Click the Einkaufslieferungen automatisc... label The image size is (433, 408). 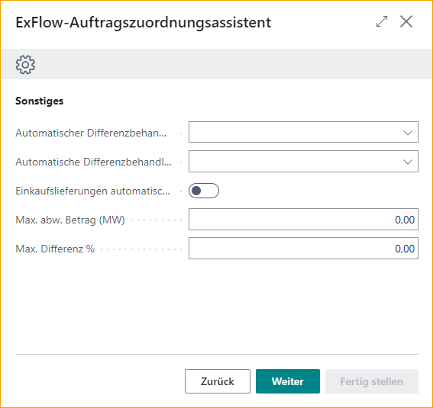[x=92, y=191]
